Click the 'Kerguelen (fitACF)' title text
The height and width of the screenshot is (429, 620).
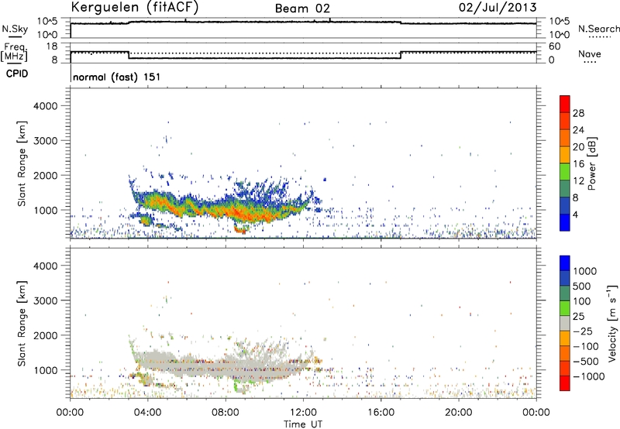point(135,7)
